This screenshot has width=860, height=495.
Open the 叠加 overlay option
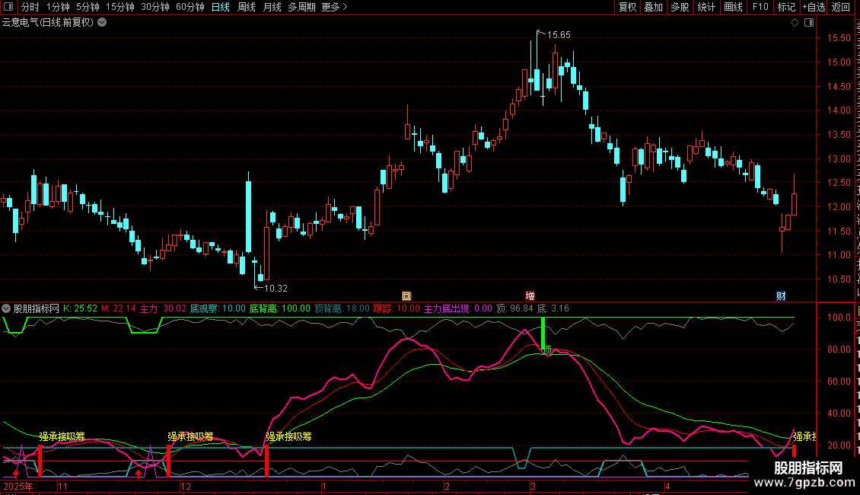click(x=654, y=7)
